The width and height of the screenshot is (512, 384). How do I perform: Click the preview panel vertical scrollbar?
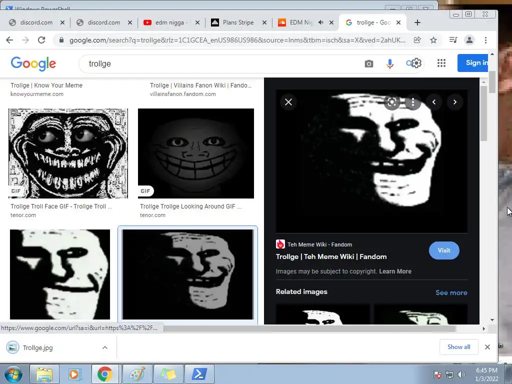coord(483,112)
